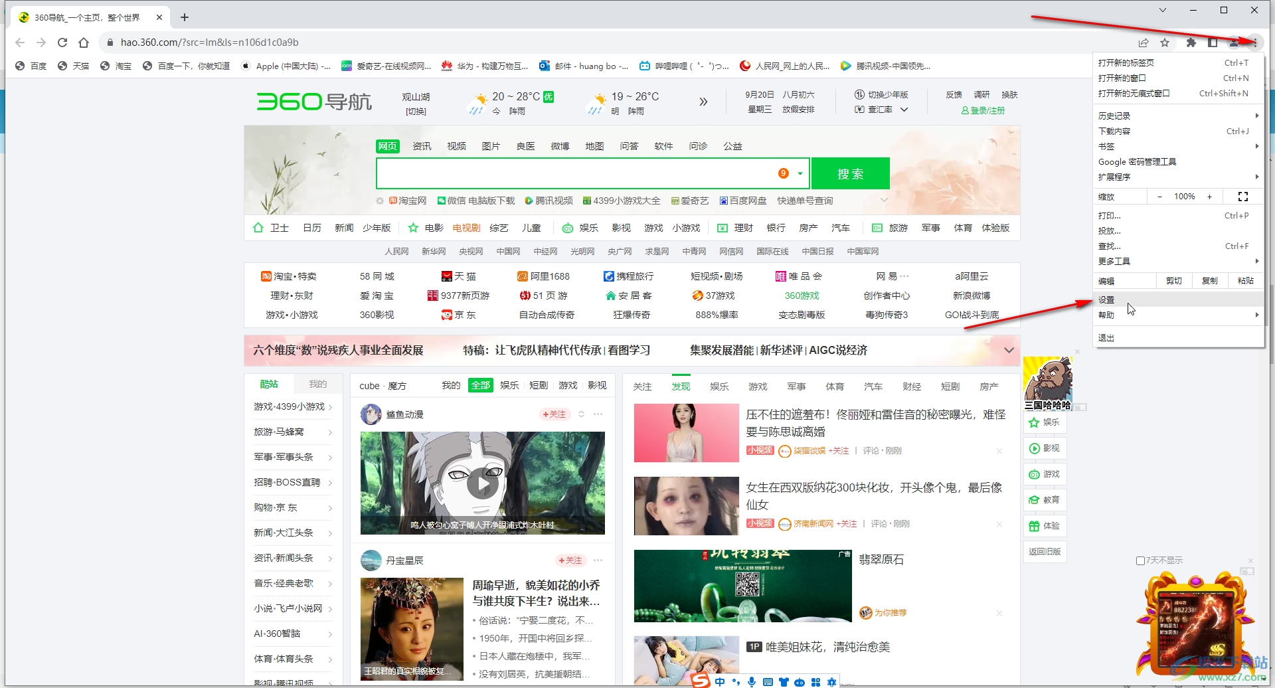
Task: Open the 查汇率 dropdown arrow
Action: pos(904,110)
